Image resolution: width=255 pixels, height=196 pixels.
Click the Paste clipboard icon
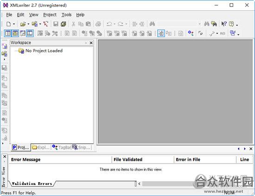coord(88,24)
